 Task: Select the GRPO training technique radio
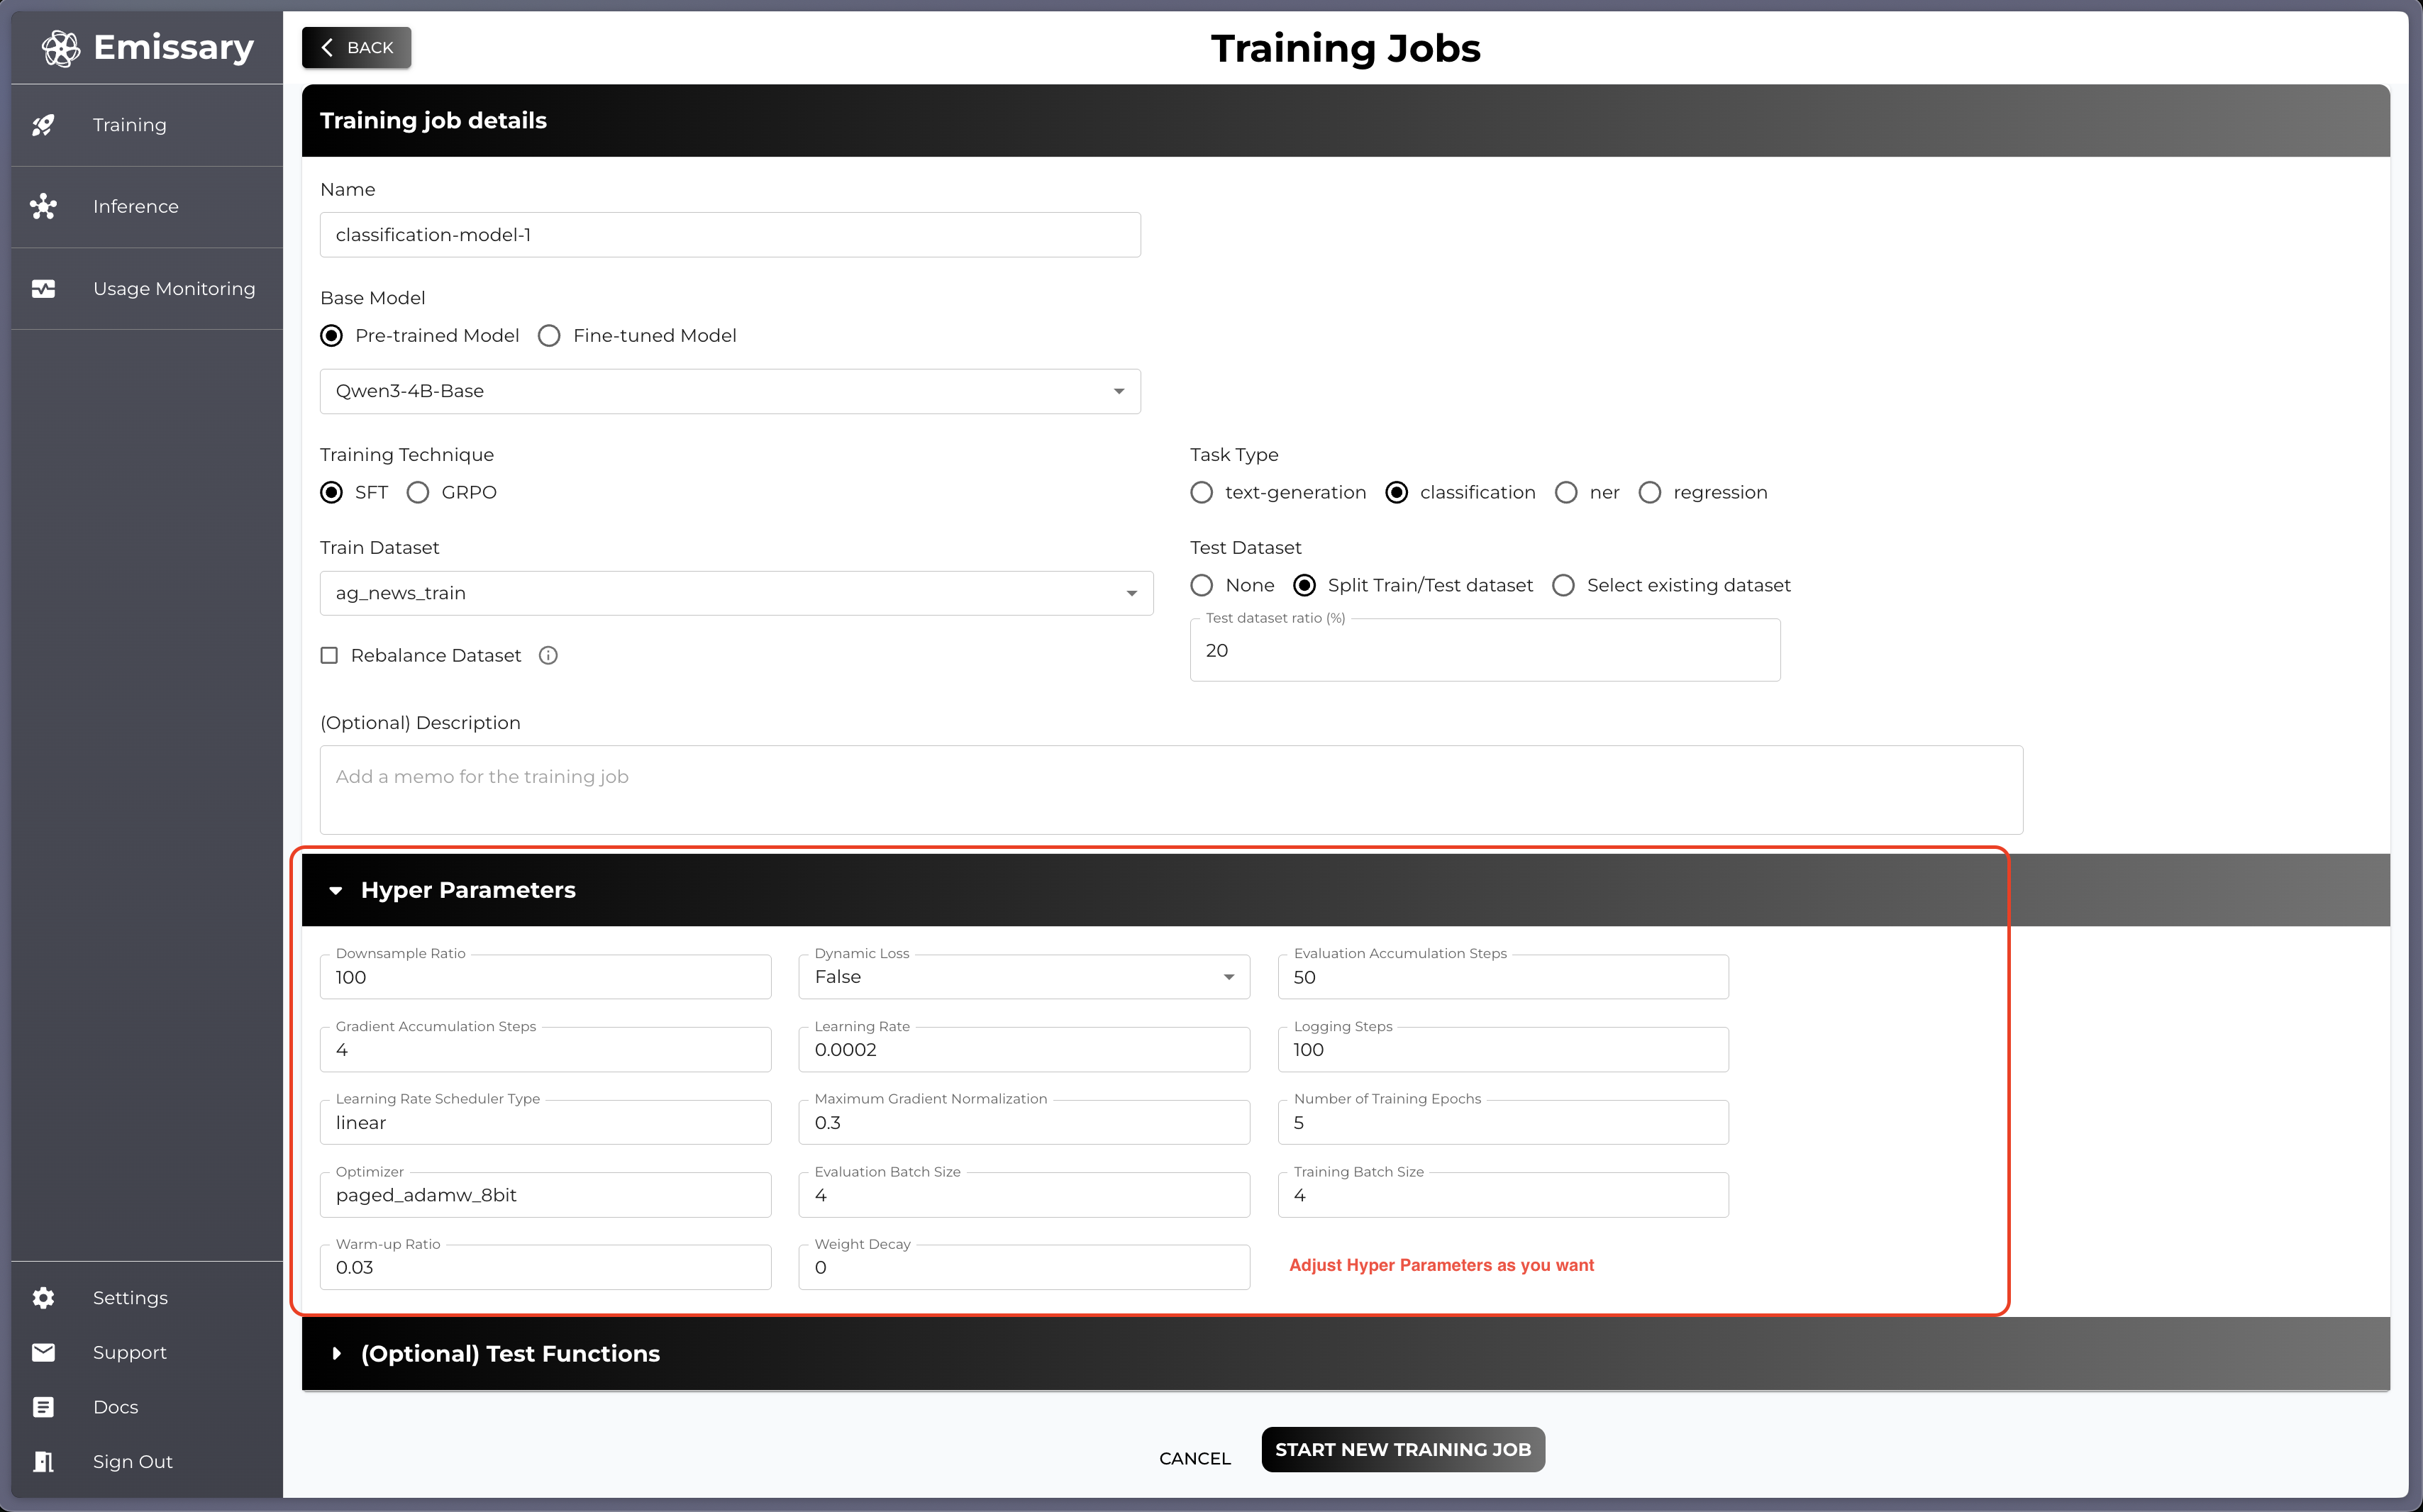click(418, 493)
